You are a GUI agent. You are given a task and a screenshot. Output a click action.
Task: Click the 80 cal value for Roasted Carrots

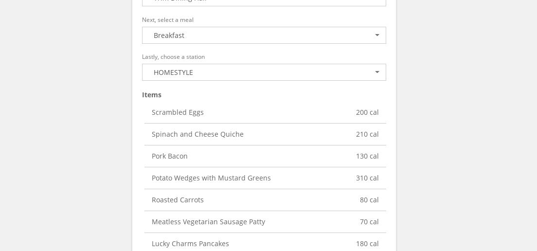point(369,200)
